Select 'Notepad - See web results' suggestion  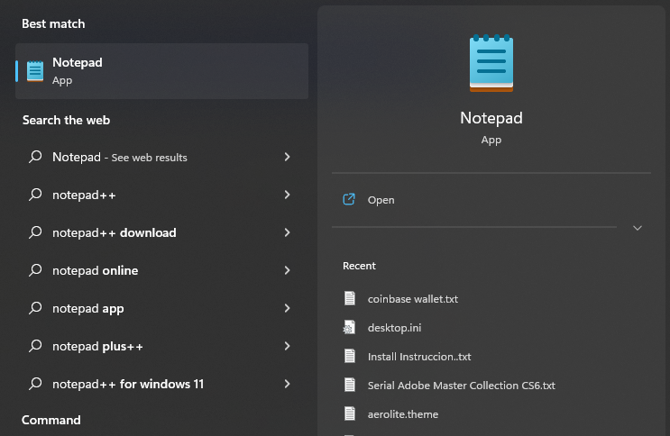click(x=161, y=157)
